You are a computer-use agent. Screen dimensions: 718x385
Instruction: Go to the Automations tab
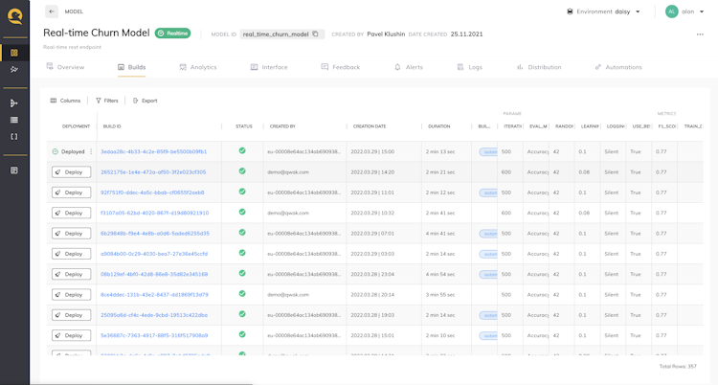pos(618,67)
